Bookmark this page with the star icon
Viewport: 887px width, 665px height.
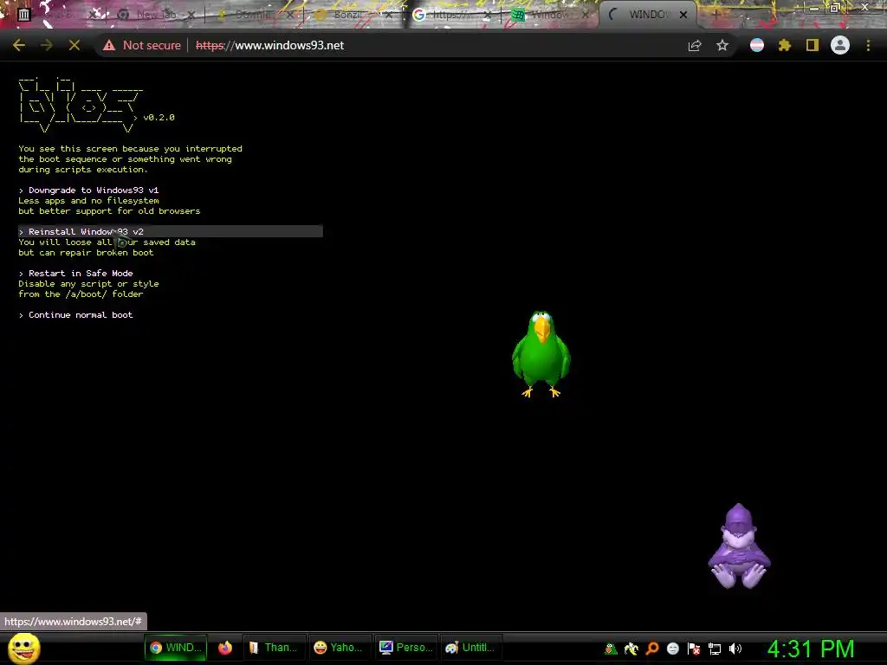pos(722,45)
